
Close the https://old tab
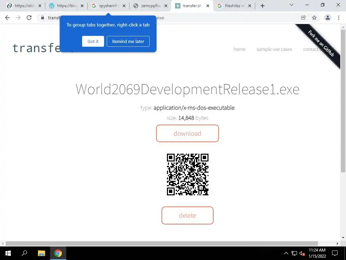click(x=40, y=6)
